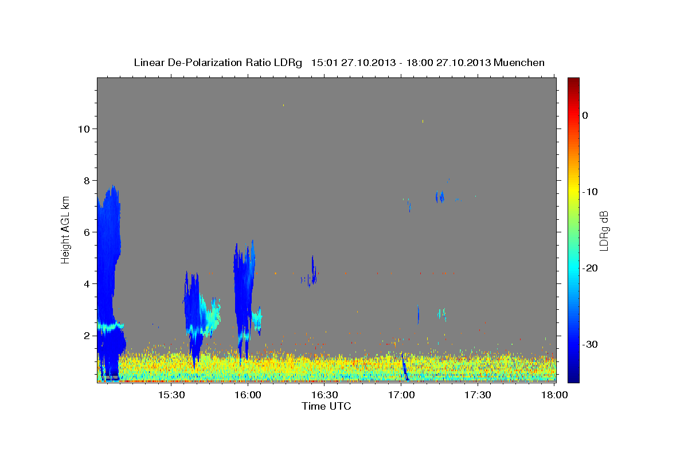Click the colorbar label '-30'
The width and height of the screenshot is (688, 459).
591,344
